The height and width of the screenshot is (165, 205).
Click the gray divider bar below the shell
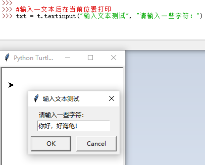click(x=102, y=45)
